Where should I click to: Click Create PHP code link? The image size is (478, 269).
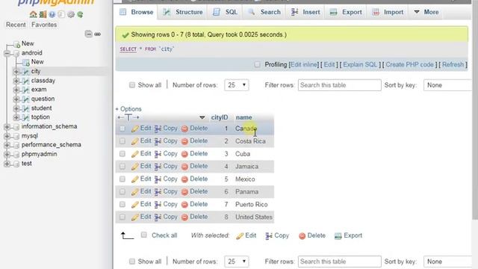[410, 65]
